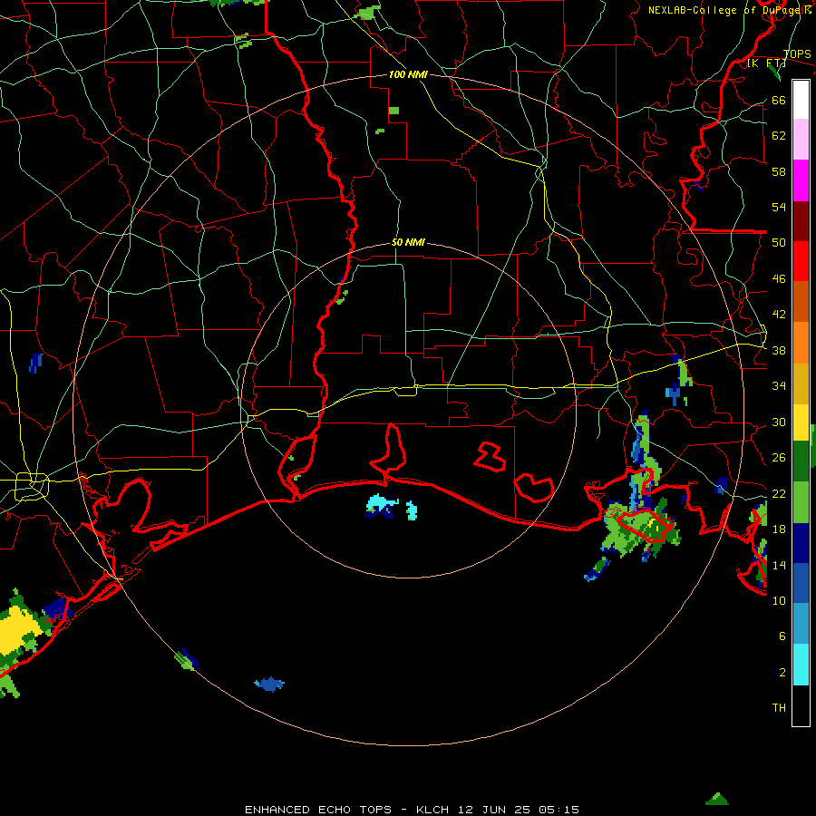
Task: Click the 46 value on the legend
Action: 779,279
